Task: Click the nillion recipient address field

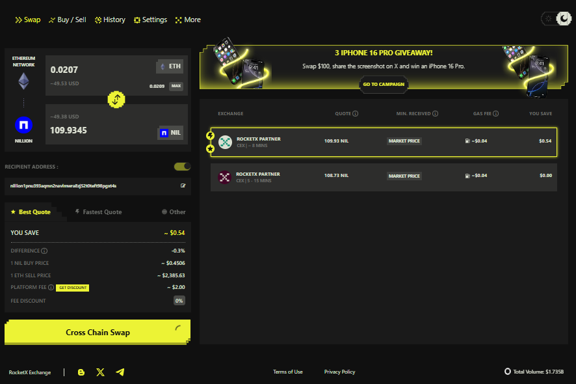Action: coord(98,186)
